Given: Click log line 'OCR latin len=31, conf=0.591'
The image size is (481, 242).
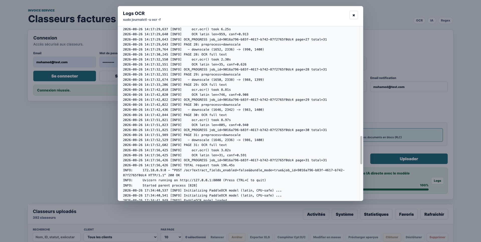Looking at the screenshot, I should click(x=185, y=155).
